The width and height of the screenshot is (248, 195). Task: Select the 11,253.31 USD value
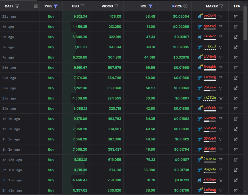pyautogui.click(x=80, y=160)
